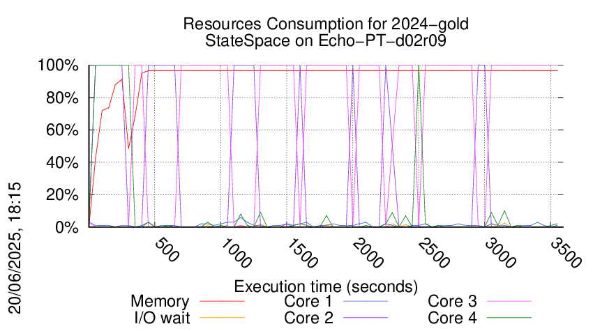Click the Memory legend label
Image resolution: width=593 pixels, height=331 pixels.
160,302
